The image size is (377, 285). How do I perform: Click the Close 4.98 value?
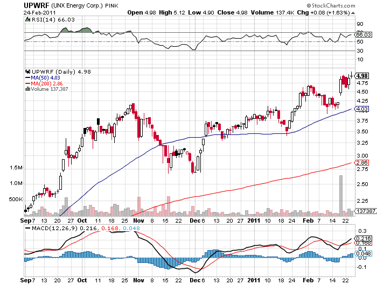[x=232, y=12]
